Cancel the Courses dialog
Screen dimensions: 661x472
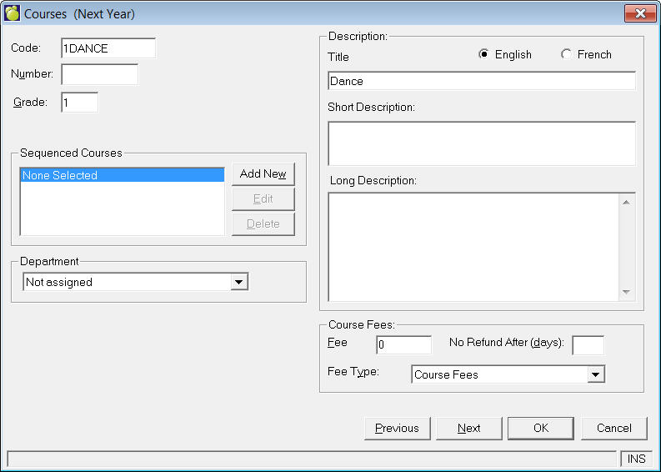tap(613, 428)
